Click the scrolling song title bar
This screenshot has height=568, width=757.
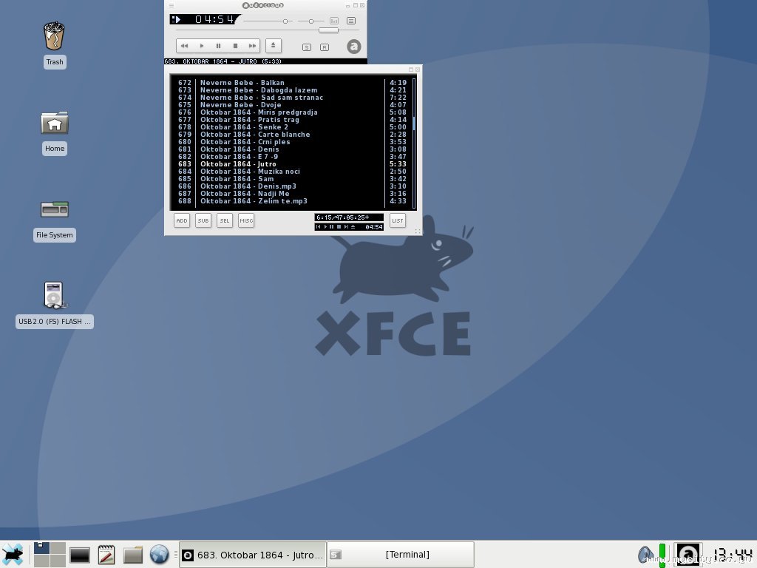265,61
